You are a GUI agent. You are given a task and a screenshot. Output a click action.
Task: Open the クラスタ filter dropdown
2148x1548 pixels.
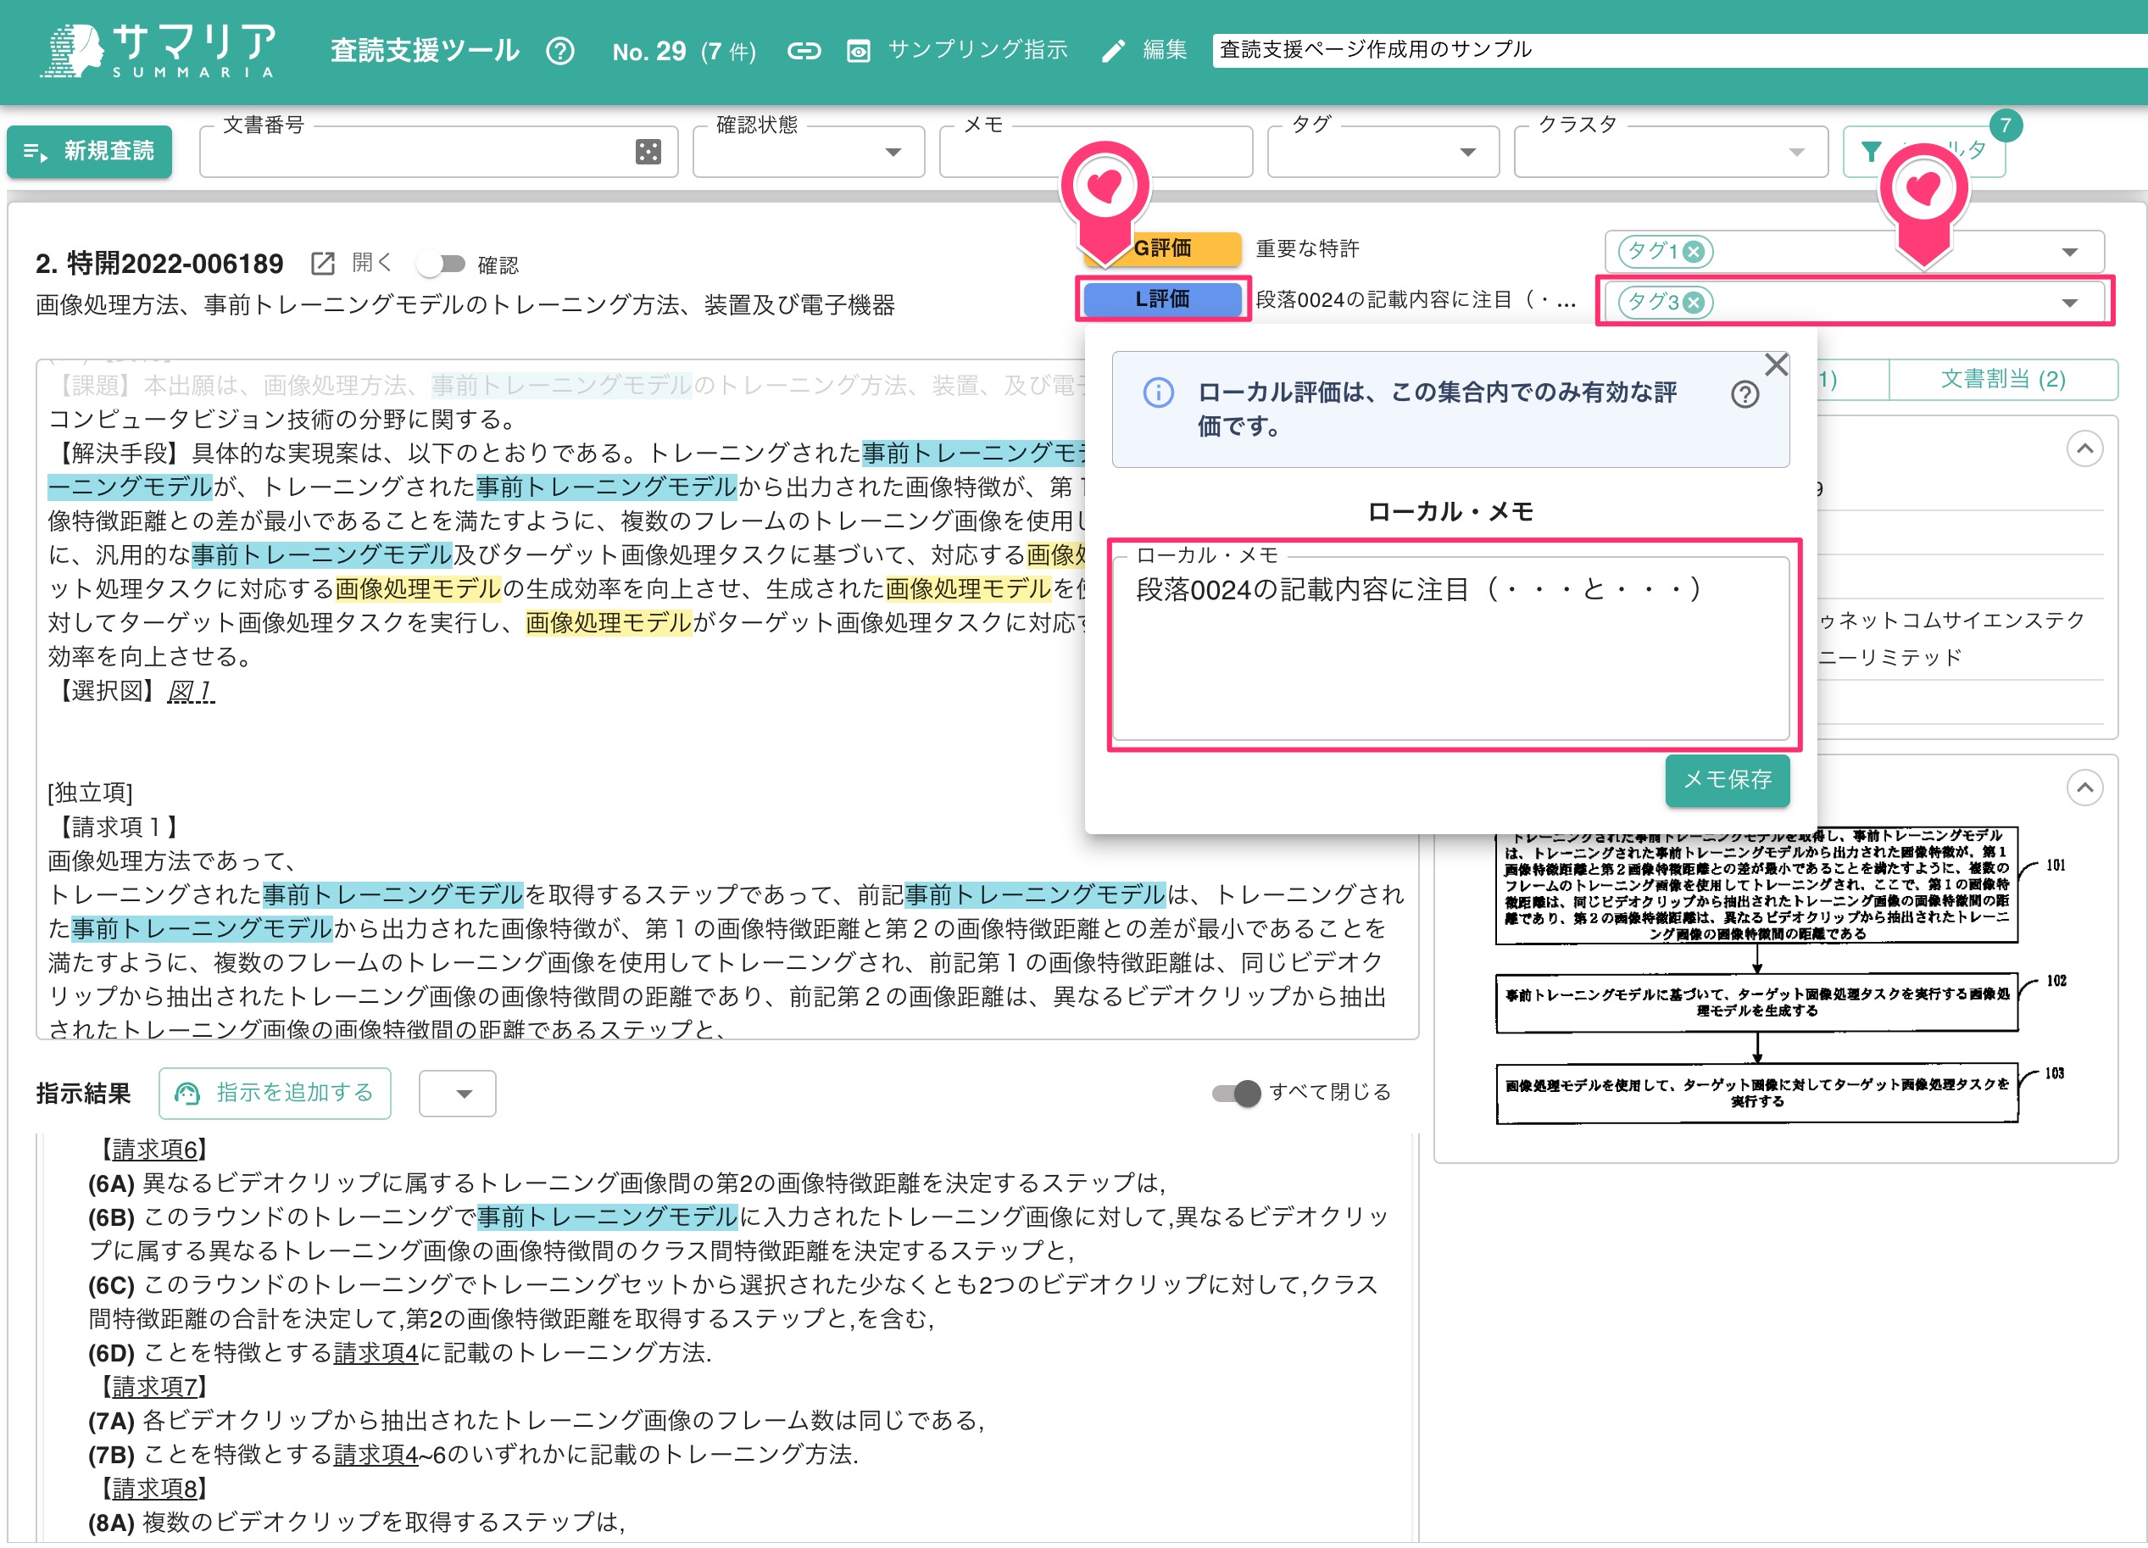[1671, 152]
